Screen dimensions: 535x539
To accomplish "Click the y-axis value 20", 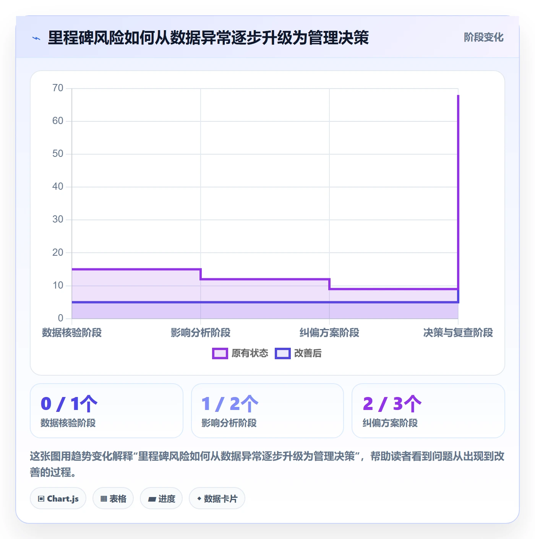I will (58, 253).
